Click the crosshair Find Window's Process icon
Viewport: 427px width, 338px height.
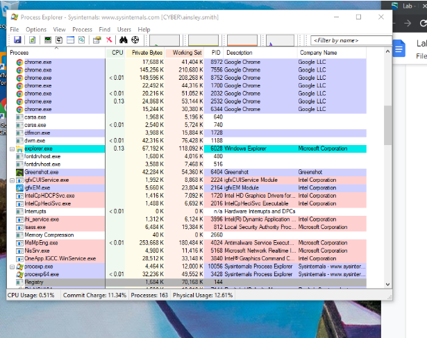point(135,40)
